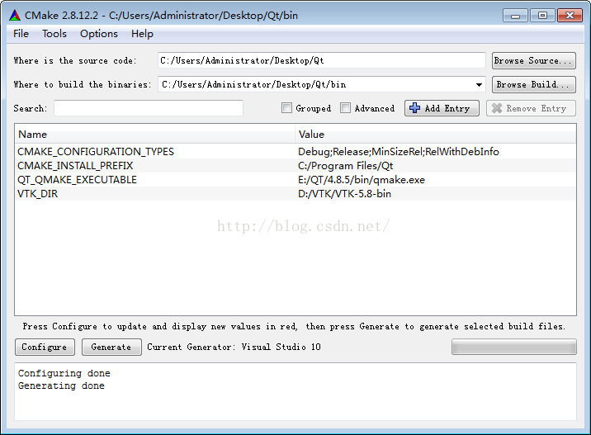Click the Current Generator: Visual Studio 10 label

point(234,347)
